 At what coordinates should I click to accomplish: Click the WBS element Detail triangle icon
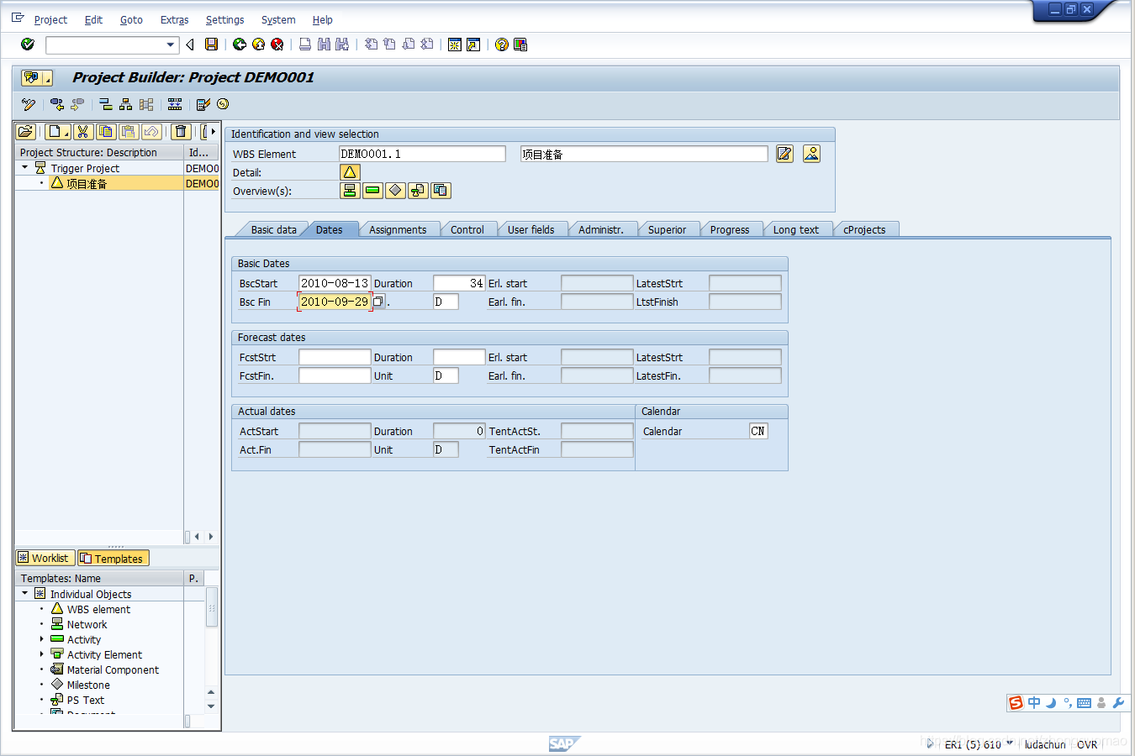[350, 172]
